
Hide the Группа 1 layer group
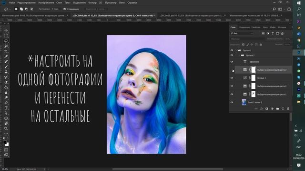pyautogui.click(x=232, y=50)
